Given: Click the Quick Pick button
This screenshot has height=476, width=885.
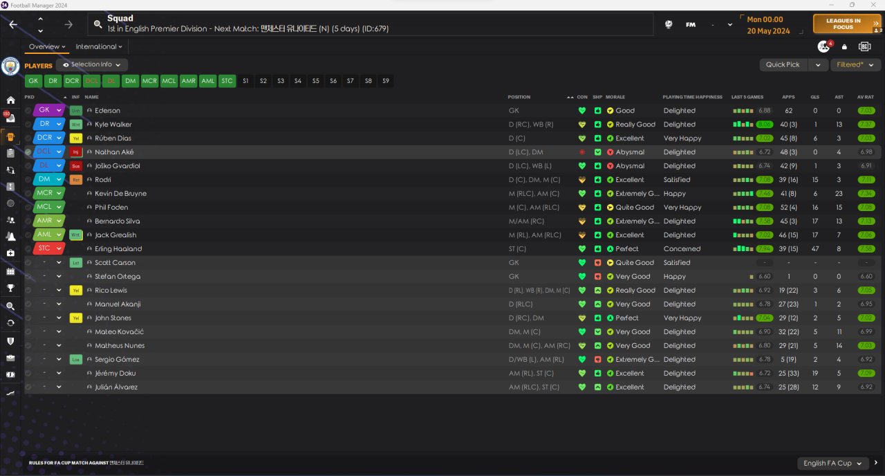Looking at the screenshot, I should click(x=783, y=64).
